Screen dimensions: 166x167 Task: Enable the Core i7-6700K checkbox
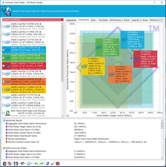point(4,26)
